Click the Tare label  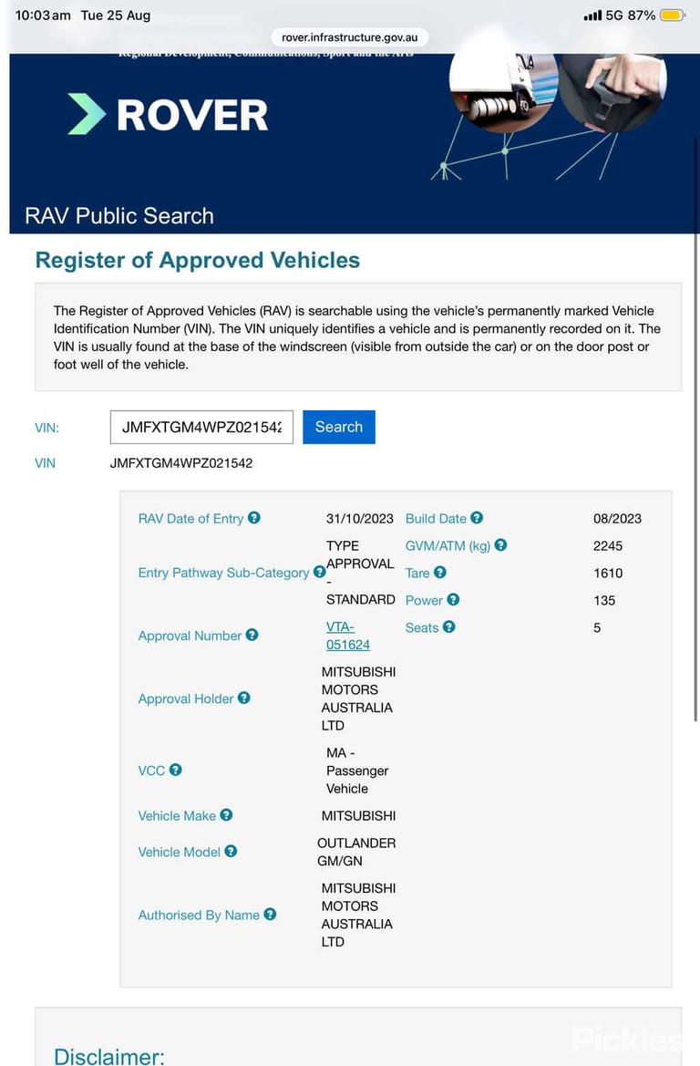[x=417, y=573]
